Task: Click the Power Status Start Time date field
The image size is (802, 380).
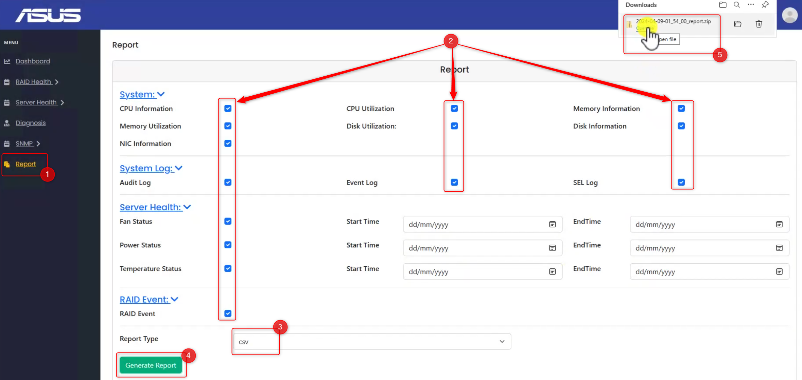Action: click(x=476, y=248)
